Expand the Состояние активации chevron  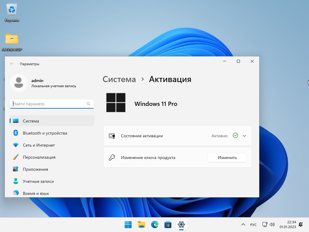point(244,136)
